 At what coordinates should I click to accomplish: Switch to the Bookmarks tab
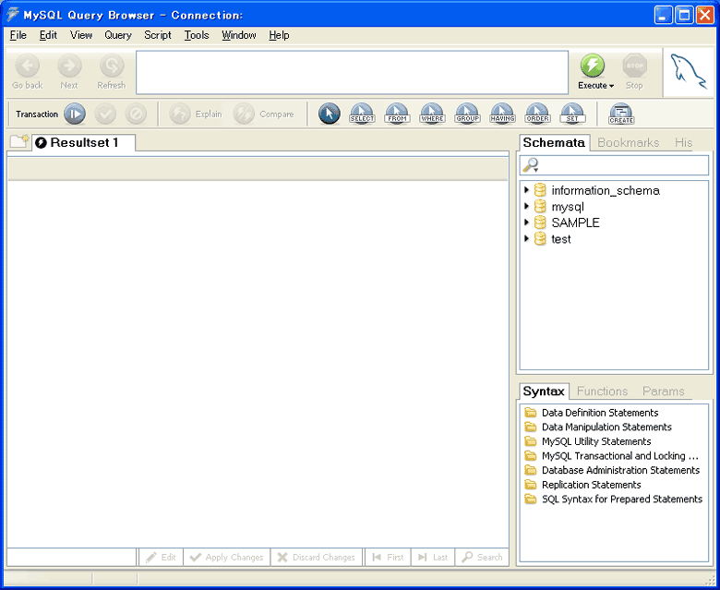[x=628, y=143]
